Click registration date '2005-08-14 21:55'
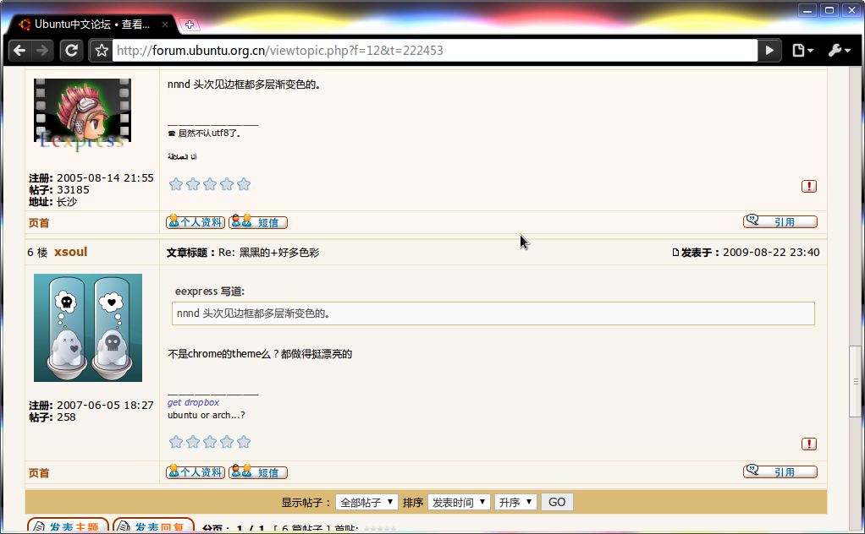865x534 pixels. (x=105, y=177)
